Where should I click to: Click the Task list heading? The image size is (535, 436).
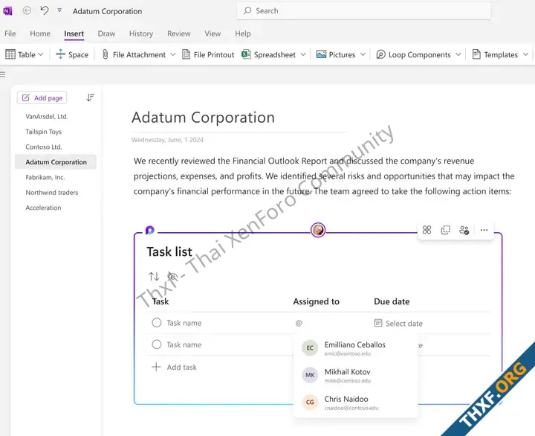coord(169,251)
